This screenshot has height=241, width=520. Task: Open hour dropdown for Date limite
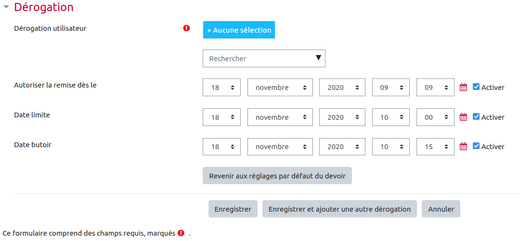coord(391,117)
